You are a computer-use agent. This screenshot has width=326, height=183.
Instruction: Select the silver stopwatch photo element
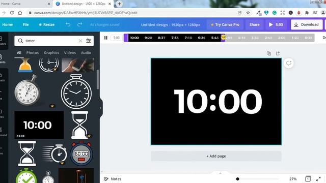click(28, 90)
